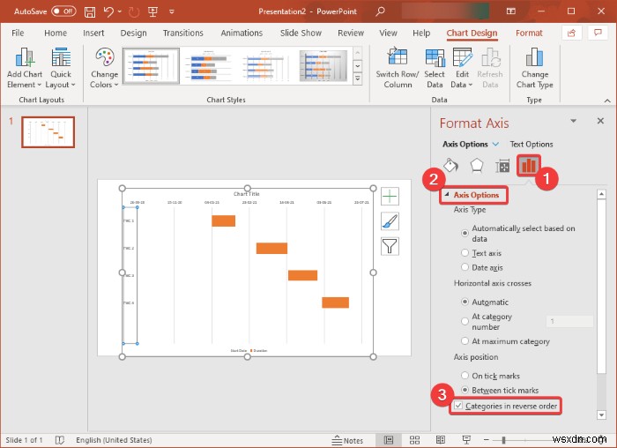This screenshot has width=617, height=448.
Task: Apply the second chart style
Action: tap(209, 66)
